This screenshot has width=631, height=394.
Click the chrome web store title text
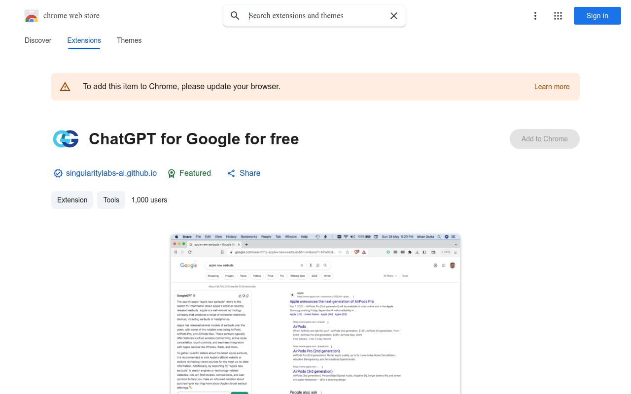point(71,16)
